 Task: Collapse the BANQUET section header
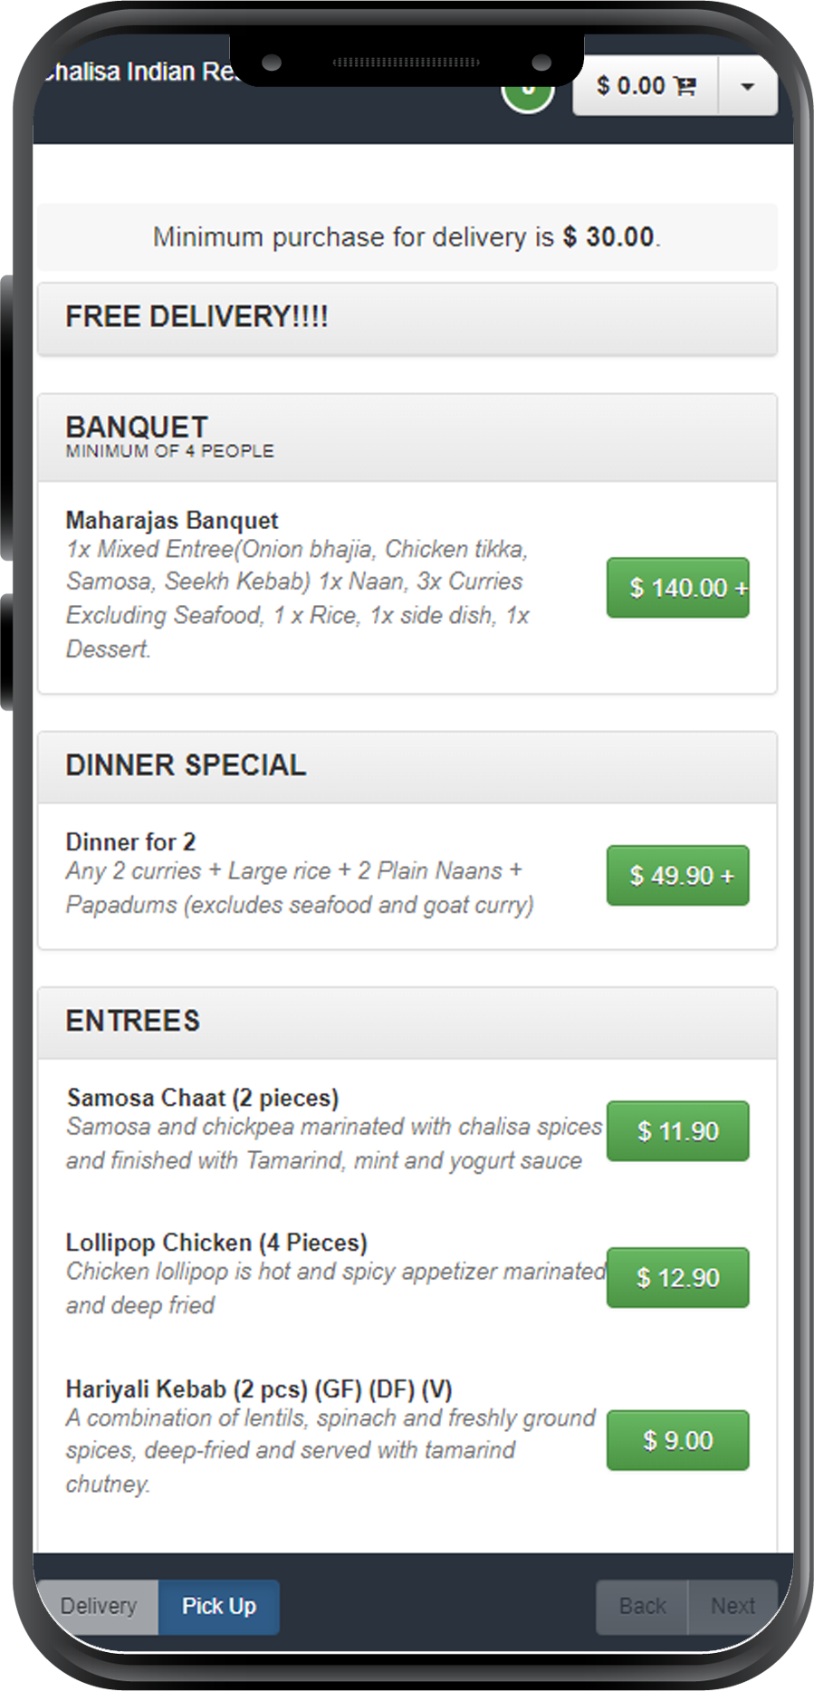click(x=407, y=437)
